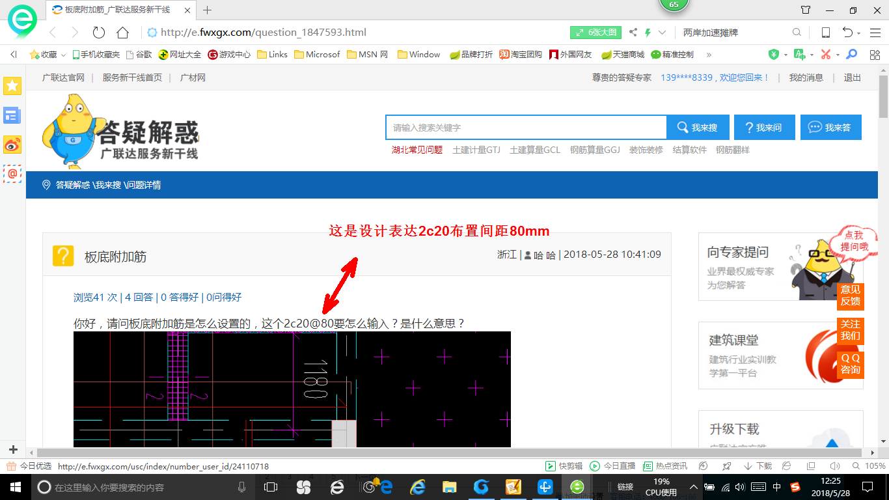Open a new tab with plus button
This screenshot has height=500, width=889.
[x=208, y=10]
